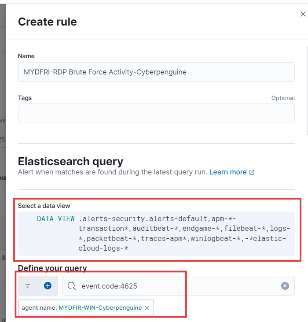This screenshot has height=322, width=308.
Task: Remove the agent.name filter pill
Action: [147, 307]
